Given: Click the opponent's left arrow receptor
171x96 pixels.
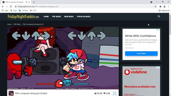Looking at the screenshot, I should click(16, 35).
